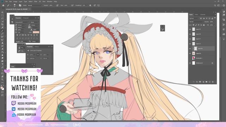Create new adjustment layer icon
This screenshot has width=226, height=127.
[x=203, y=82]
